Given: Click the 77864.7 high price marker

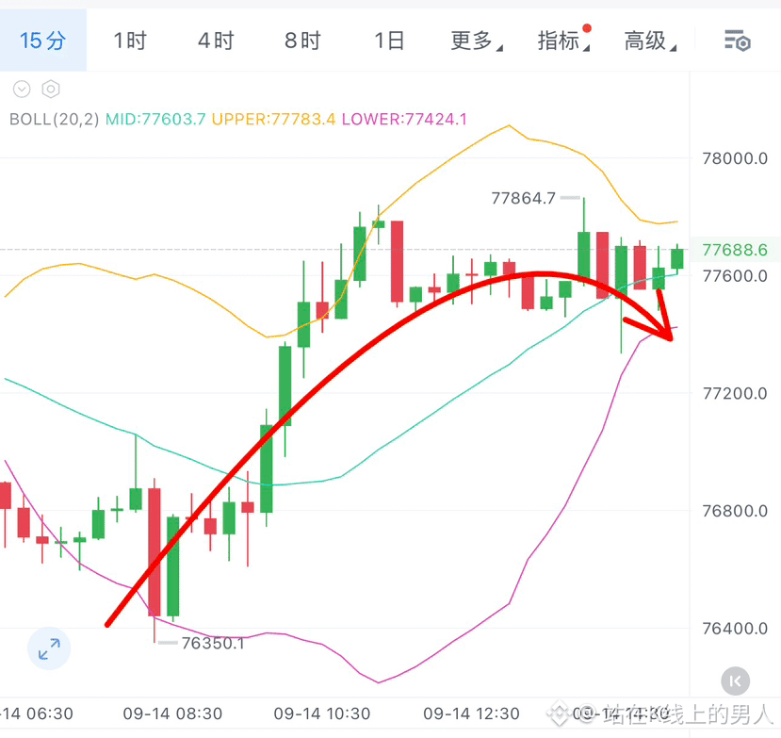Looking at the screenshot, I should [523, 198].
